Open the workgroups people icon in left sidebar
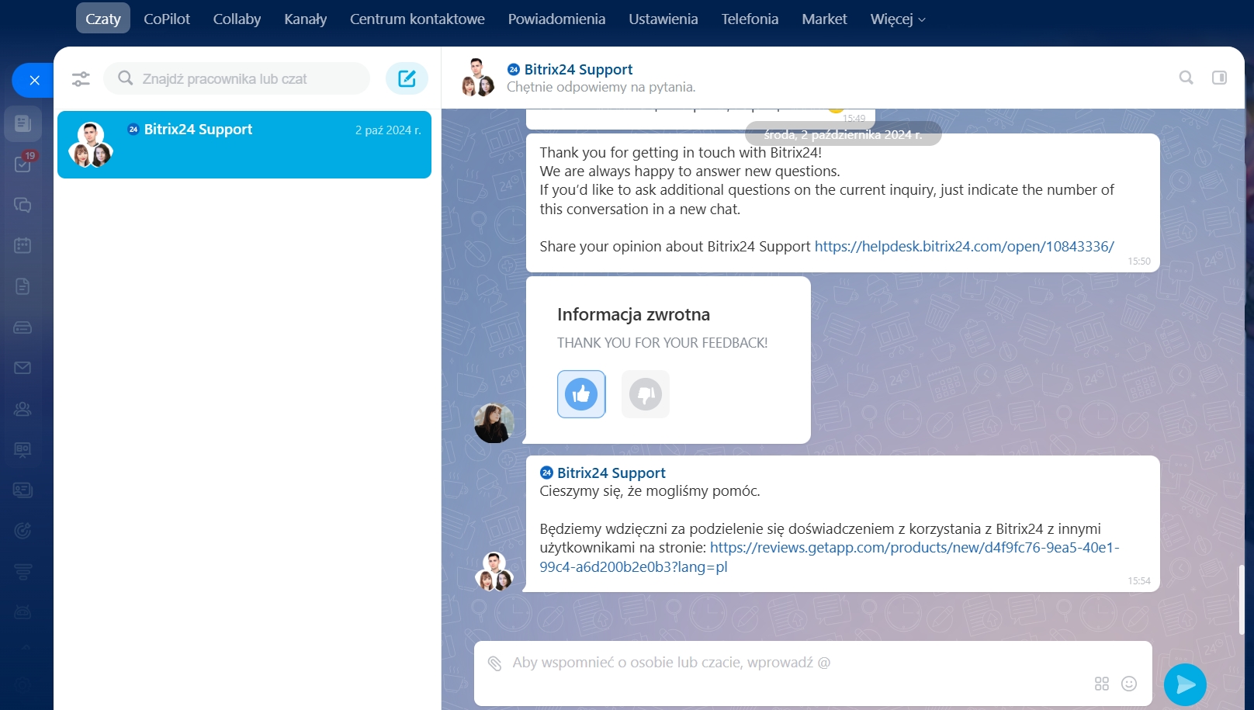 pyautogui.click(x=23, y=409)
